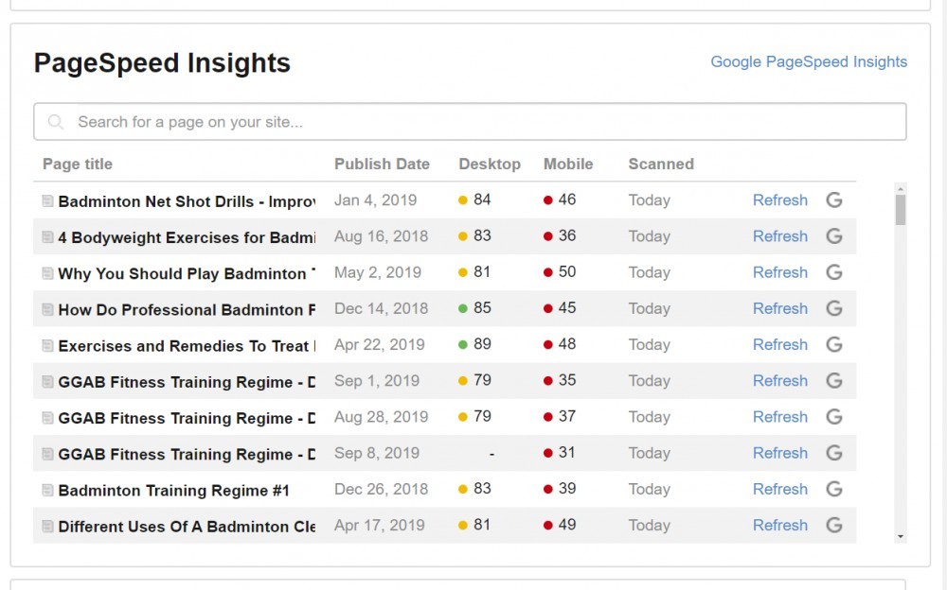
Task: Click the publish date Dec 26, 2018
Action: point(381,489)
